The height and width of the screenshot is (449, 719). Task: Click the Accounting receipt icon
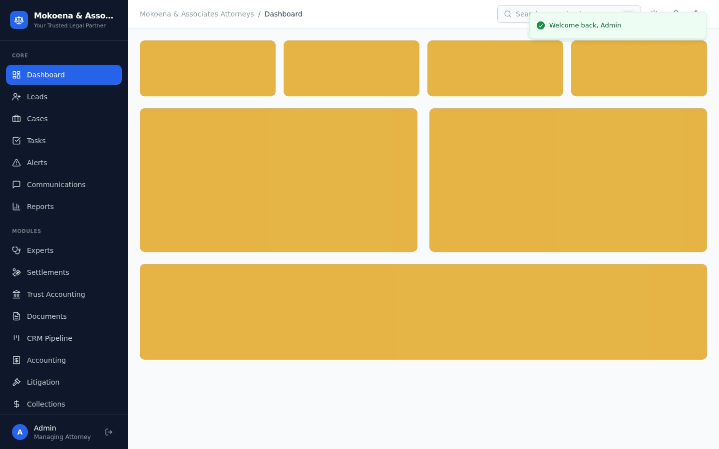click(x=16, y=360)
